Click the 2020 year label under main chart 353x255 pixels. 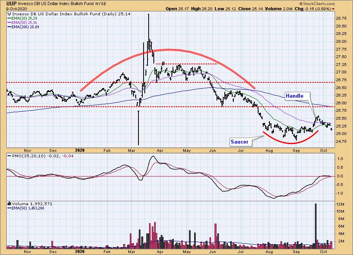80,150
